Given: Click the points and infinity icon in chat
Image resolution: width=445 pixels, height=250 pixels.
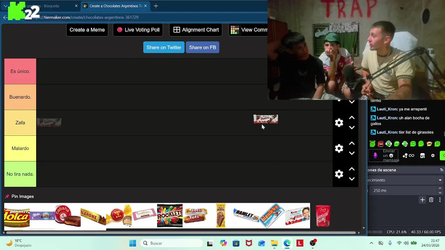Looking at the screenshot, I should (x=408, y=156).
